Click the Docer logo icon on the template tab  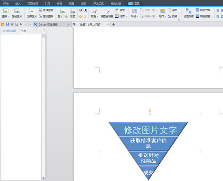click(x=35, y=24)
